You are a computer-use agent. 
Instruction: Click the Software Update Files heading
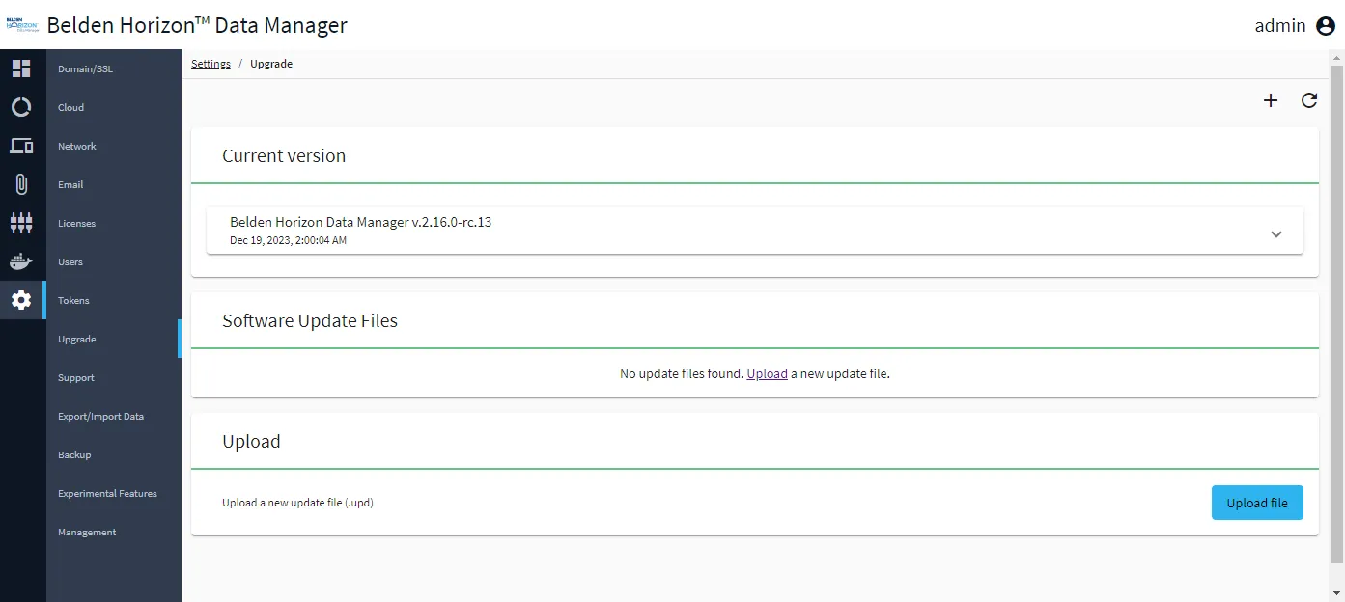(310, 321)
